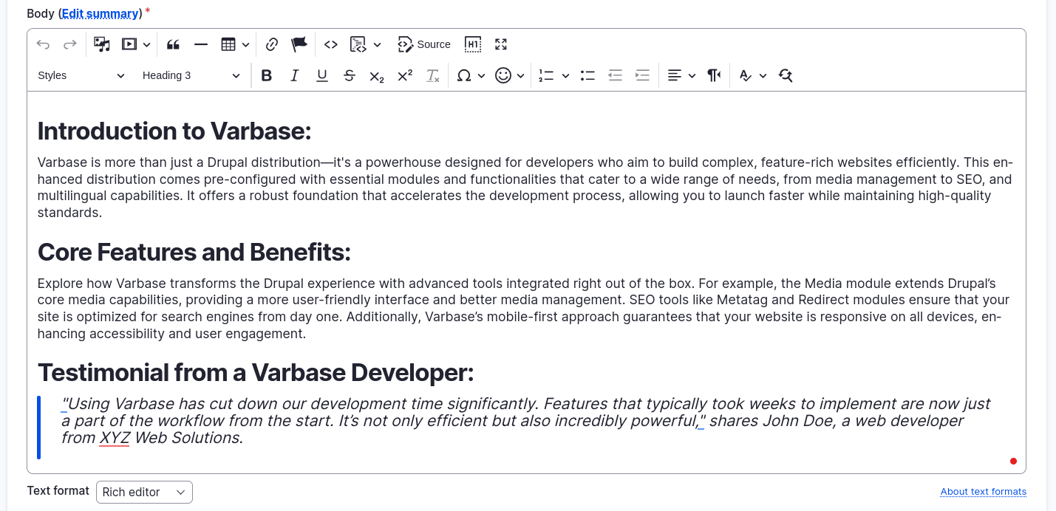This screenshot has height=511, width=1056.
Task: Toggle bold formatting
Action: (x=267, y=75)
